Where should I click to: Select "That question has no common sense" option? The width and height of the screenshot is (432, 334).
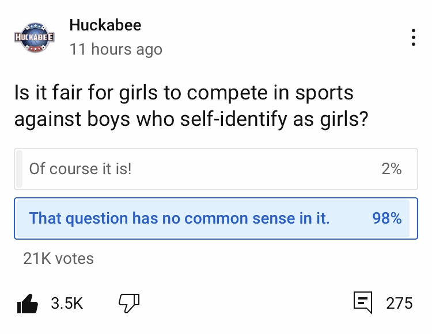(x=179, y=218)
